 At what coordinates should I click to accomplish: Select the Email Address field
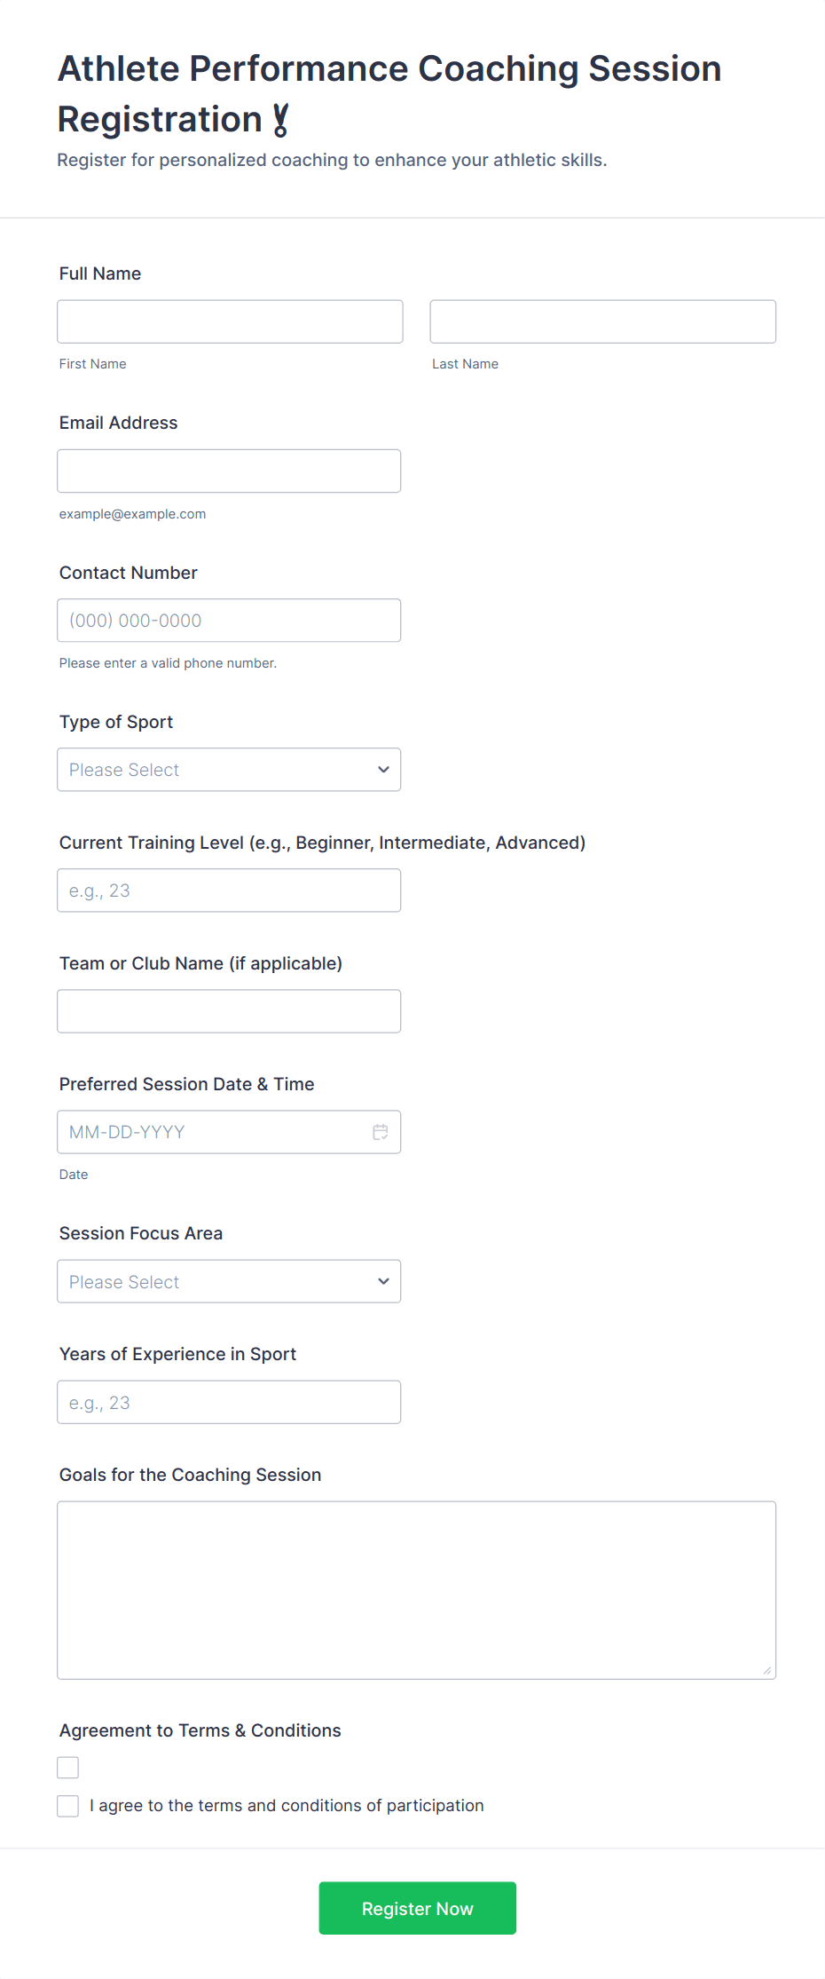pos(229,471)
